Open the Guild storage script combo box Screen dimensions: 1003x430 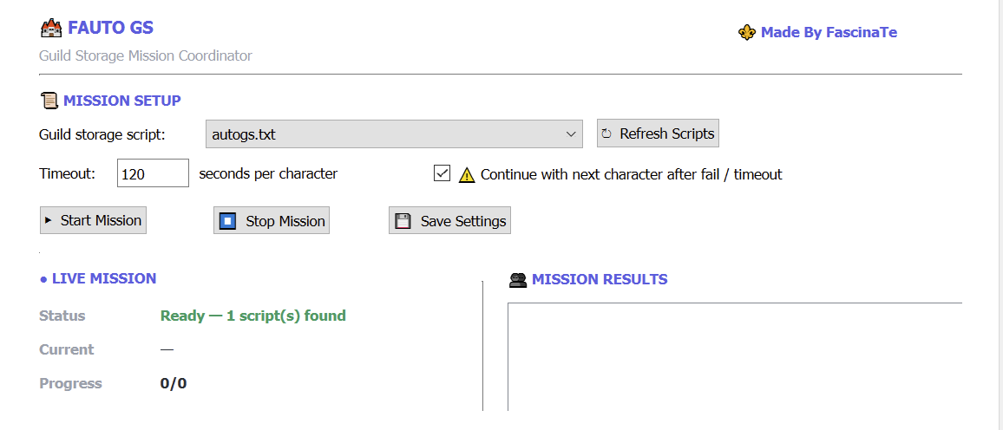click(x=394, y=134)
